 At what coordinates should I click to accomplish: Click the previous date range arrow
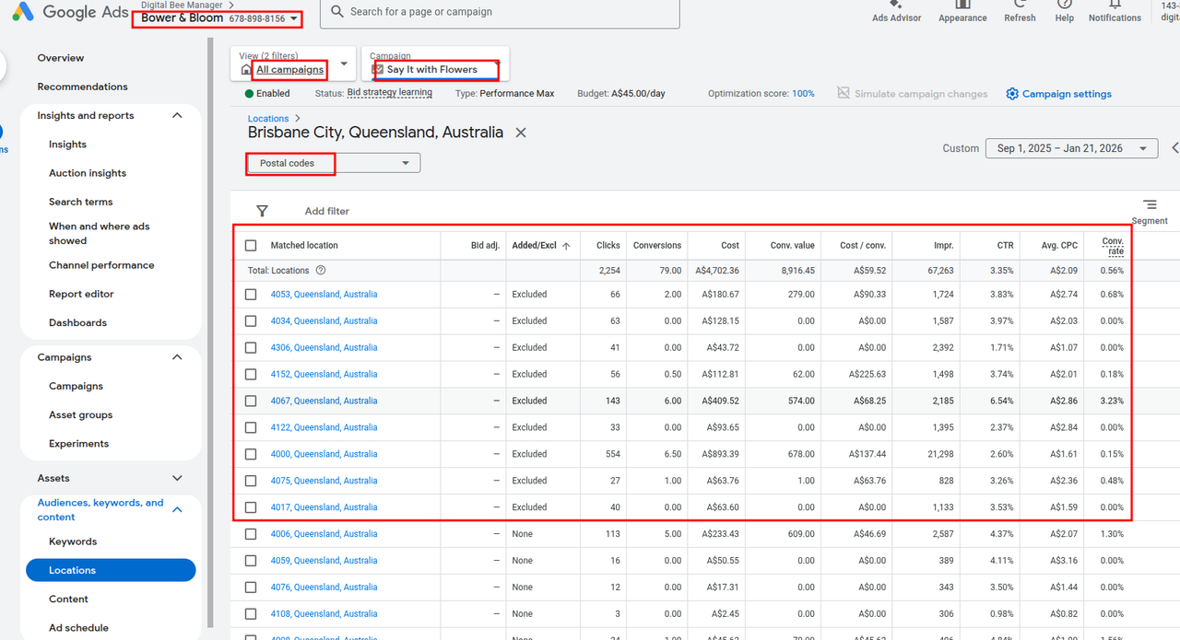pos(1175,148)
